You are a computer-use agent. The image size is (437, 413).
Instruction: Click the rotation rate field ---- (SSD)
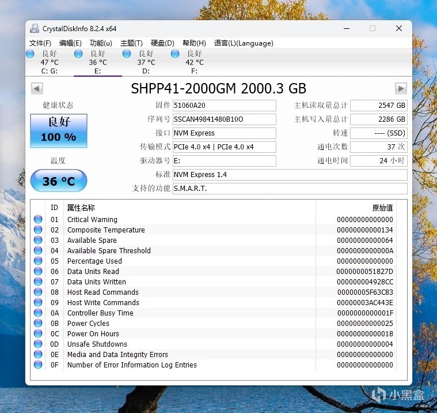379,133
